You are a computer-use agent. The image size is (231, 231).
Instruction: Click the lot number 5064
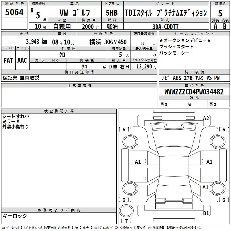(14, 12)
